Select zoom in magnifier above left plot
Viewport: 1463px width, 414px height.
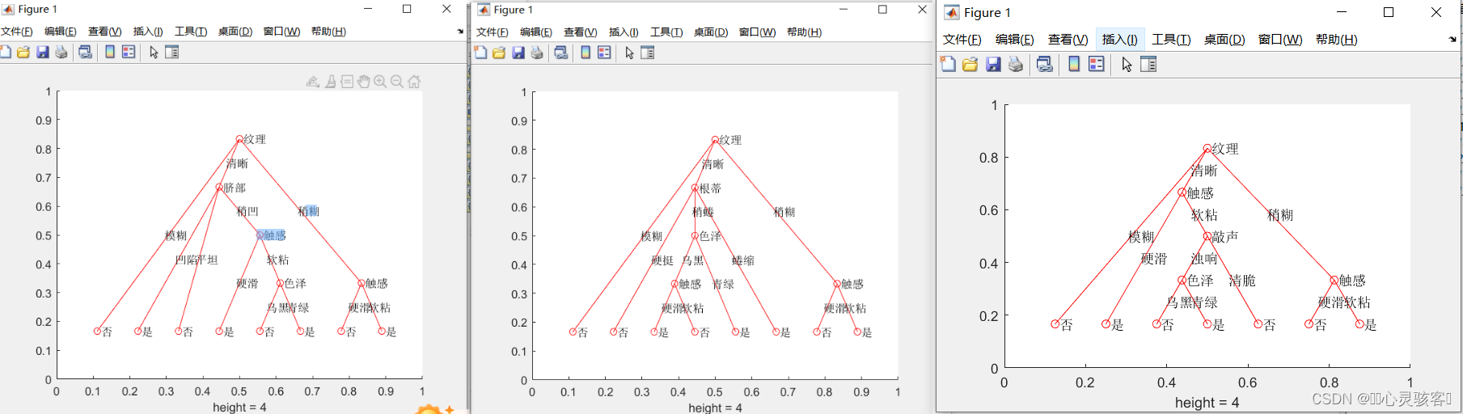coord(380,82)
